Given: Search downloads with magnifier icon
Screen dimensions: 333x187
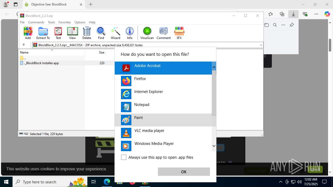Looking at the screenshot, I should tap(275, 25).
